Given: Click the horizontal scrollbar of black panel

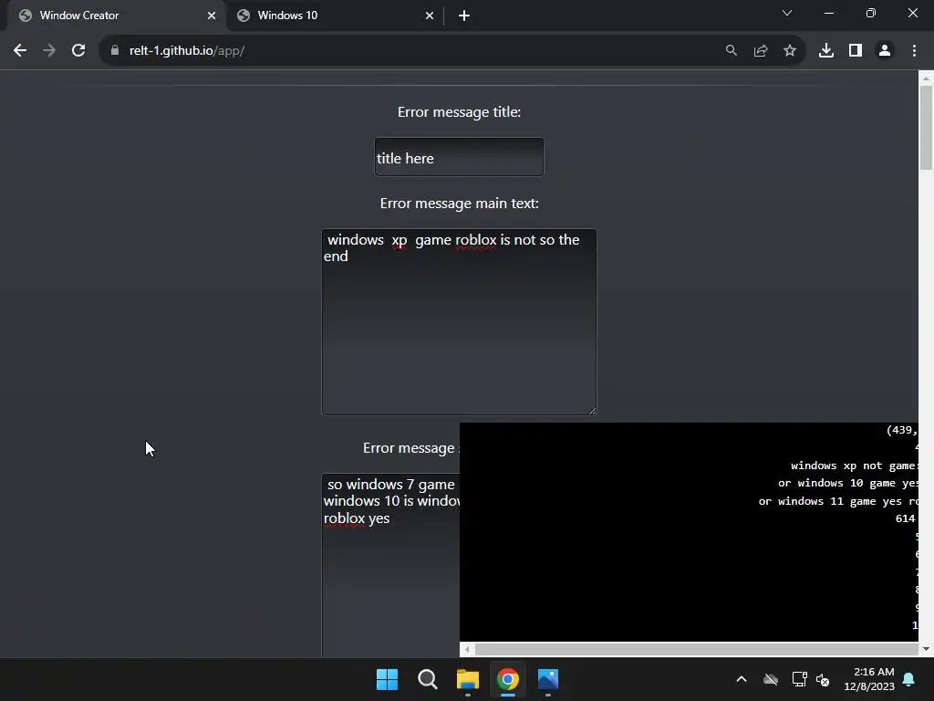Looking at the screenshot, I should 696,649.
